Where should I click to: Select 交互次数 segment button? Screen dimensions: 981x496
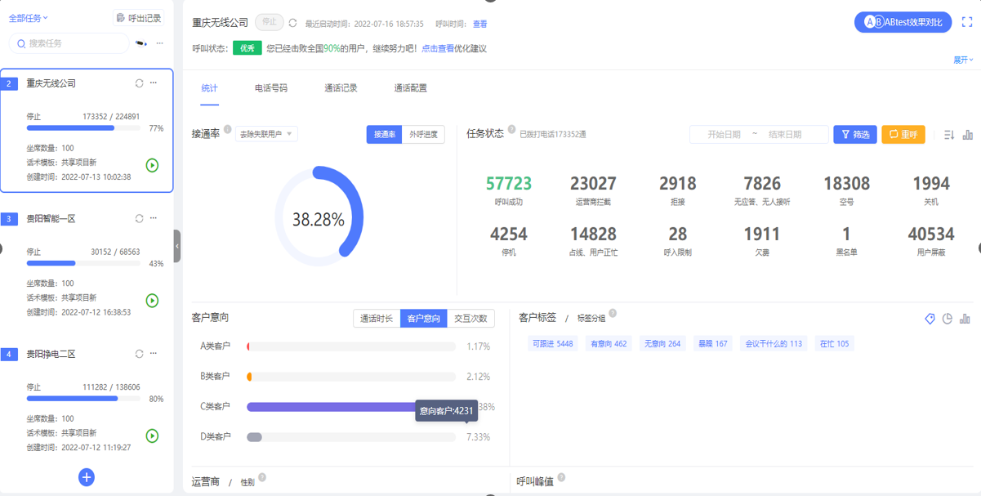[470, 319]
